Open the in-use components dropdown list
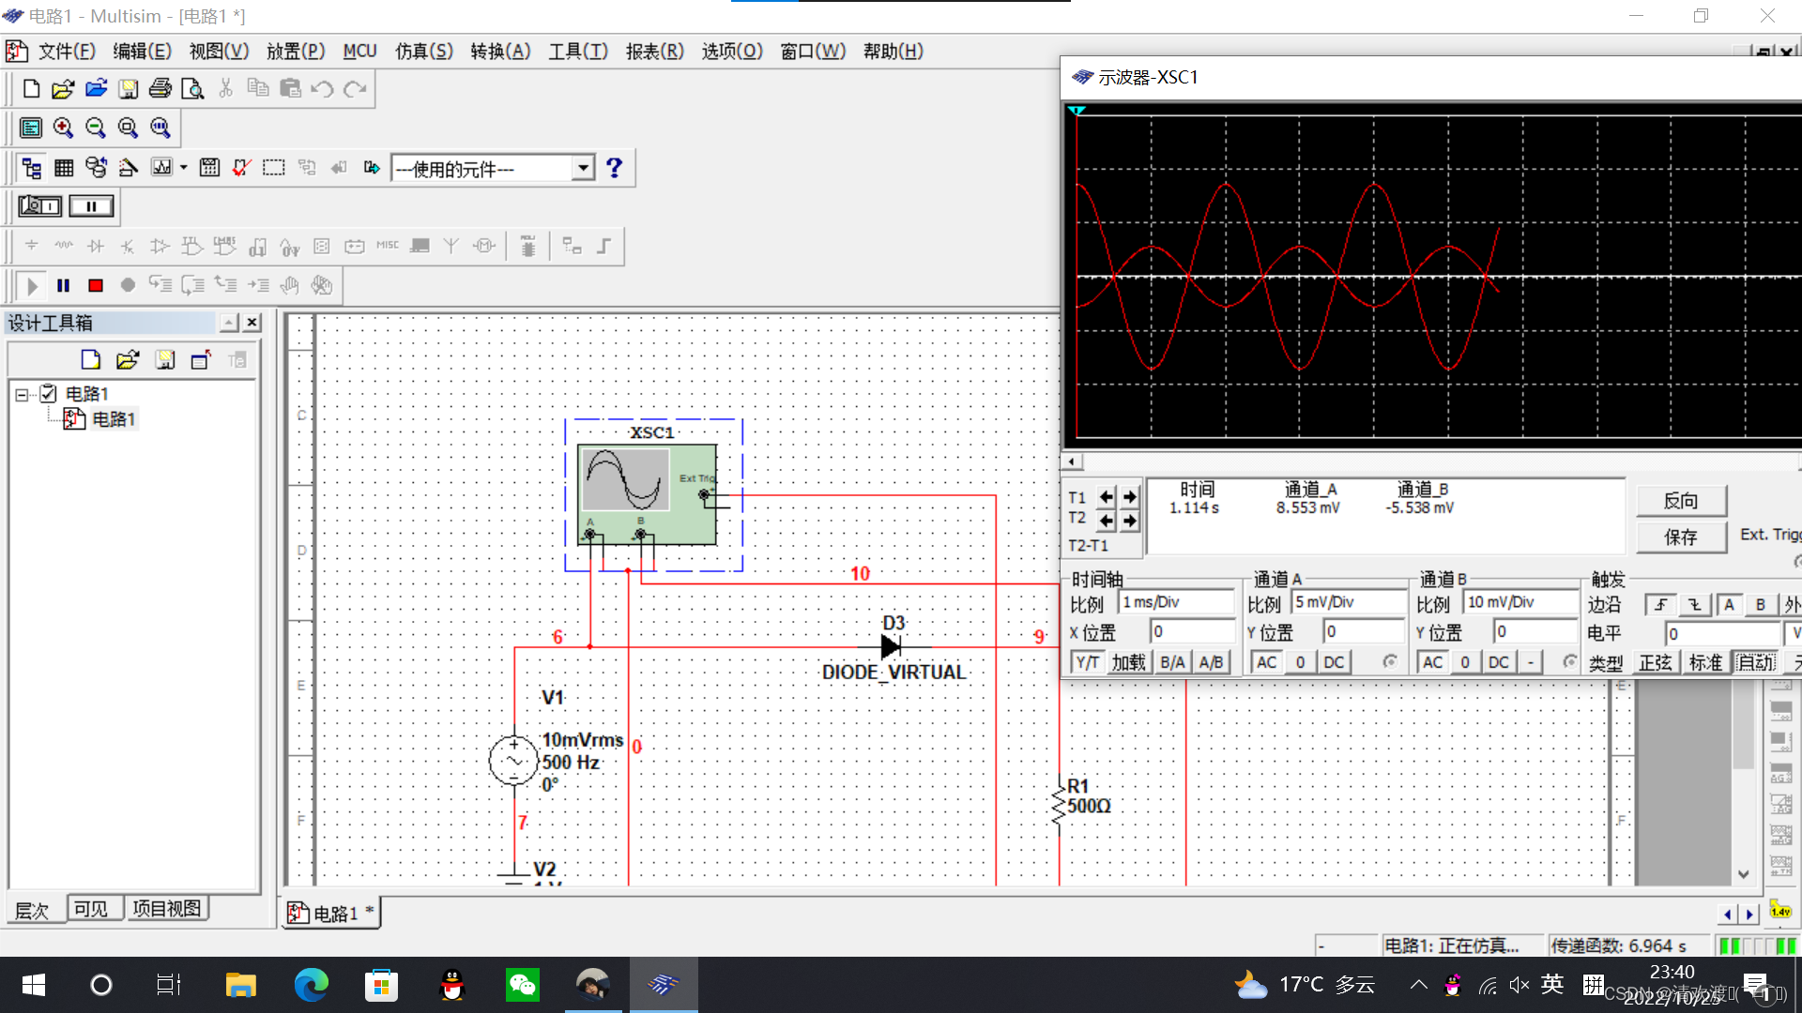 tap(583, 169)
